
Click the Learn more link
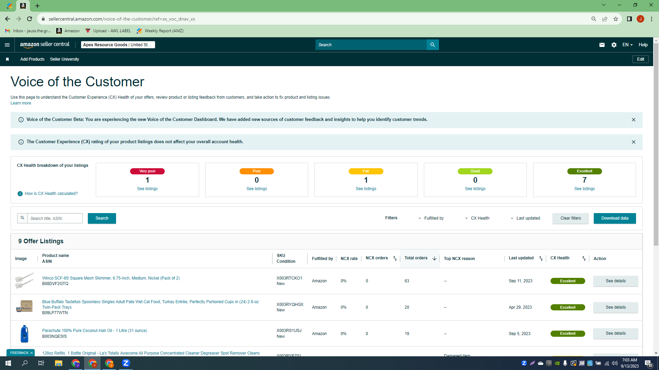(21, 103)
